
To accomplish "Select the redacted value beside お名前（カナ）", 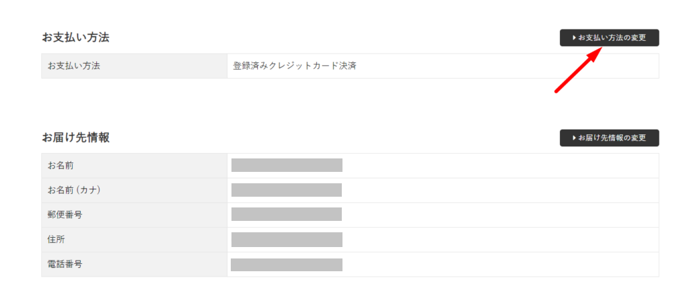I will (287, 190).
